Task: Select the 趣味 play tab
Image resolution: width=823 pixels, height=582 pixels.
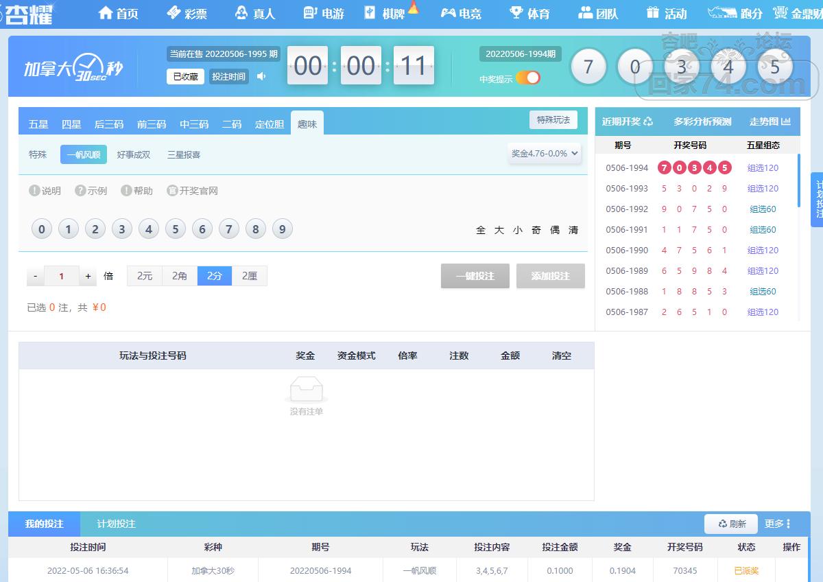Action: tap(307, 124)
